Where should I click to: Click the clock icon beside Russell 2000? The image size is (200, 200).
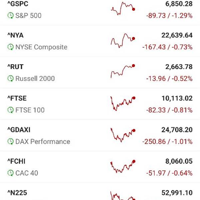point(10,79)
